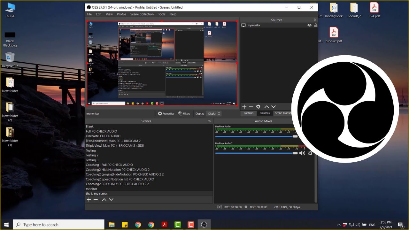This screenshot has height=230, width=409.
Task: Select the monitor scene
Action: coord(149,189)
